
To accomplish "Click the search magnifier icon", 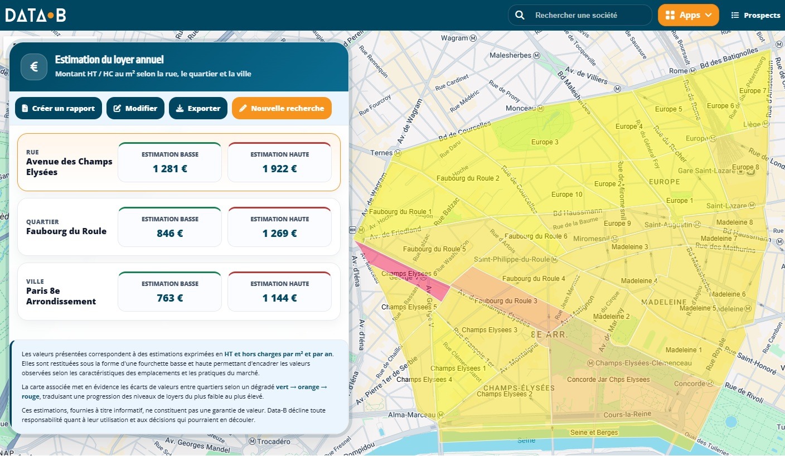I will tap(520, 15).
